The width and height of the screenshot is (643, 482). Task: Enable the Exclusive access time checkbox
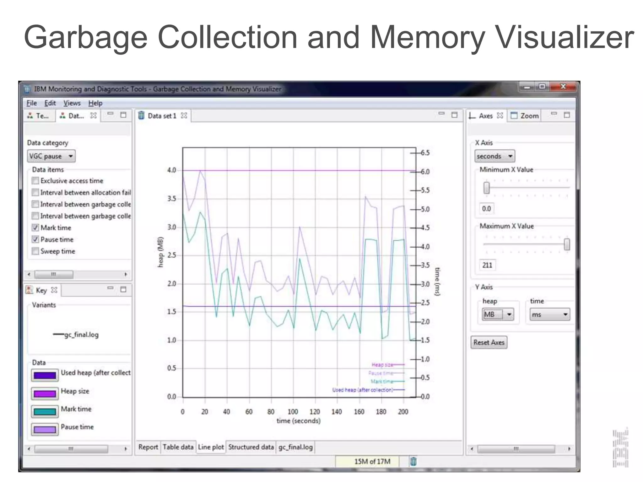[x=35, y=180]
